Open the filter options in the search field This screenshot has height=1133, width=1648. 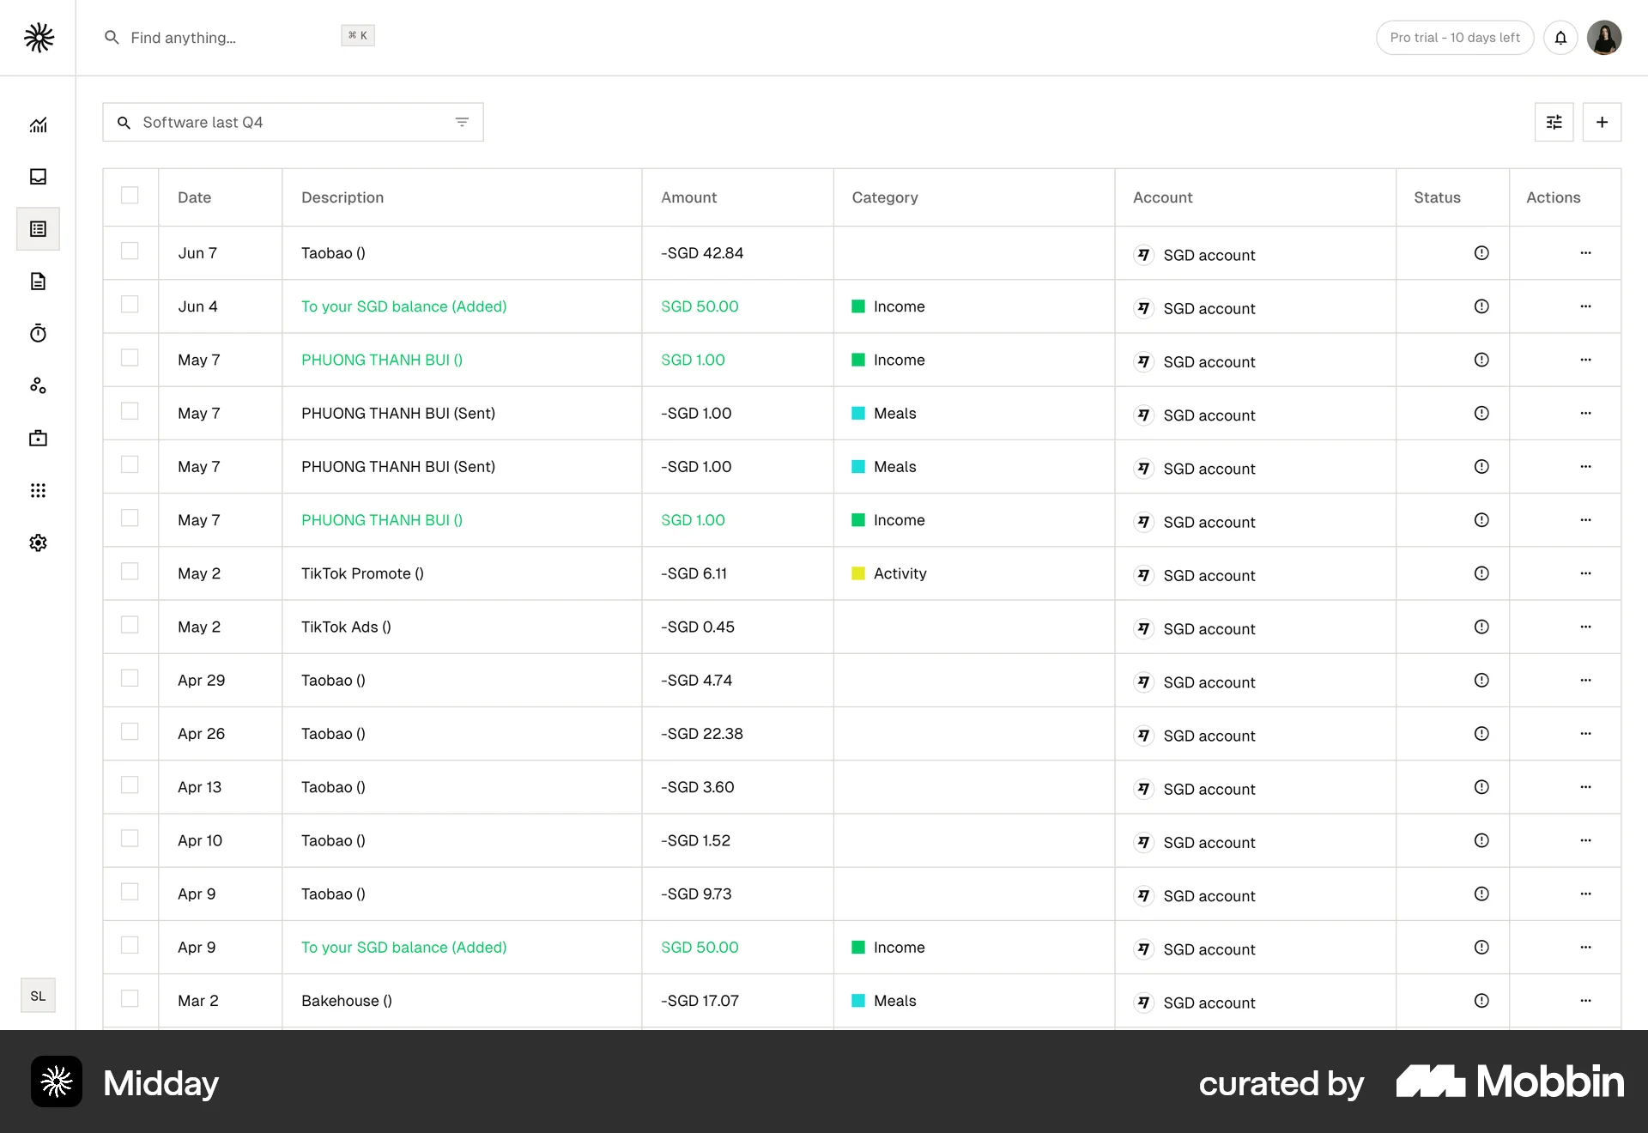coord(463,122)
